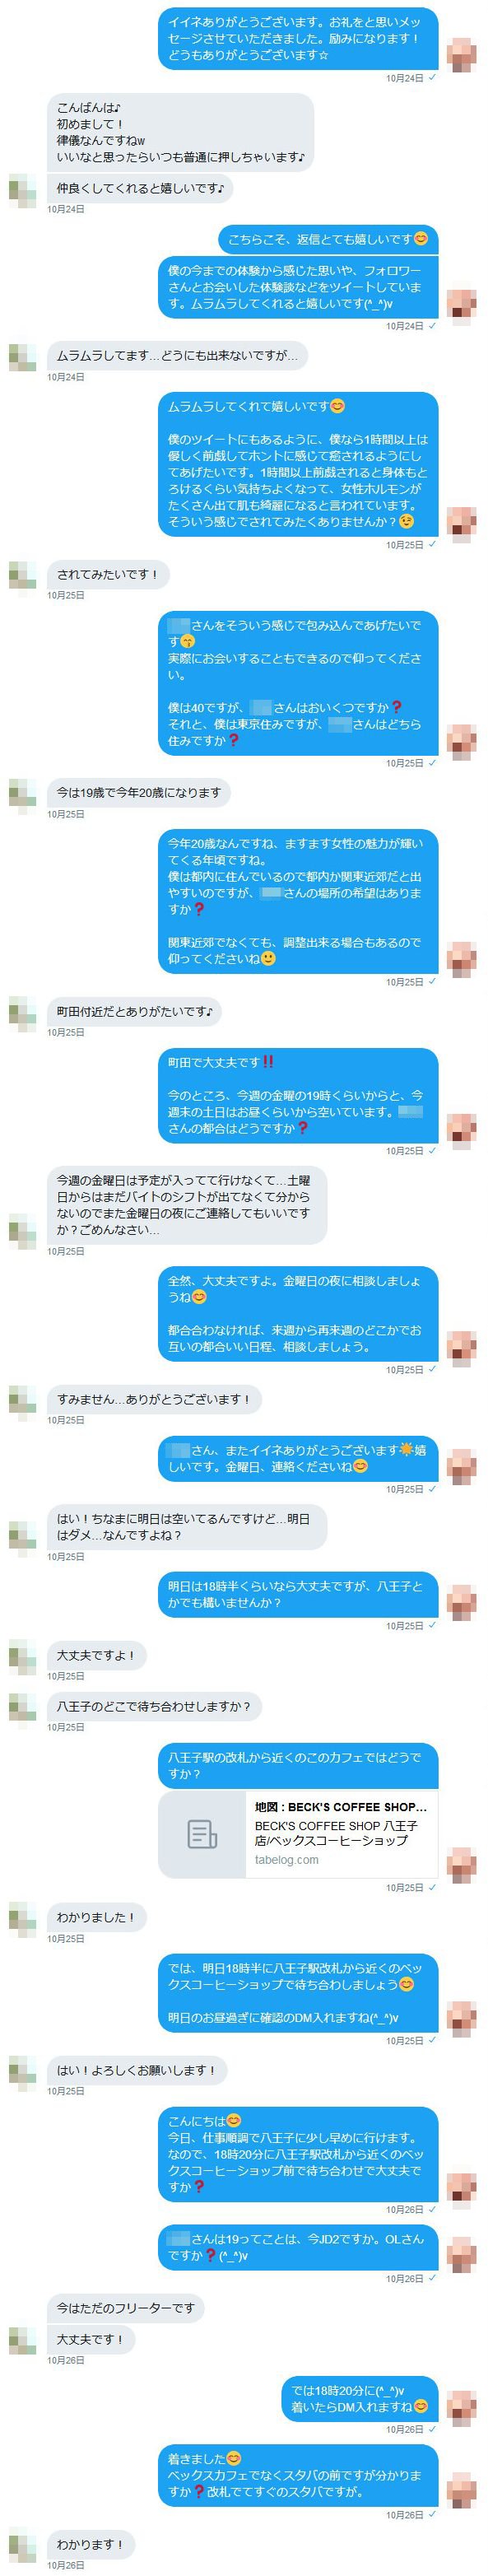The image size is (488, 2576).
Task: Click the last gray bubble わかります!
Action: pos(90,2544)
